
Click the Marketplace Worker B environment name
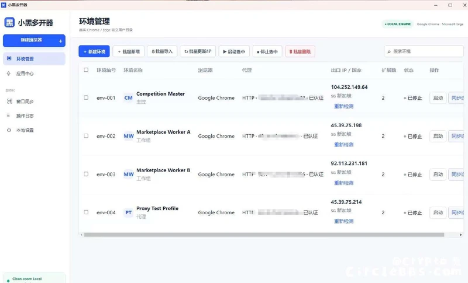click(x=163, y=170)
